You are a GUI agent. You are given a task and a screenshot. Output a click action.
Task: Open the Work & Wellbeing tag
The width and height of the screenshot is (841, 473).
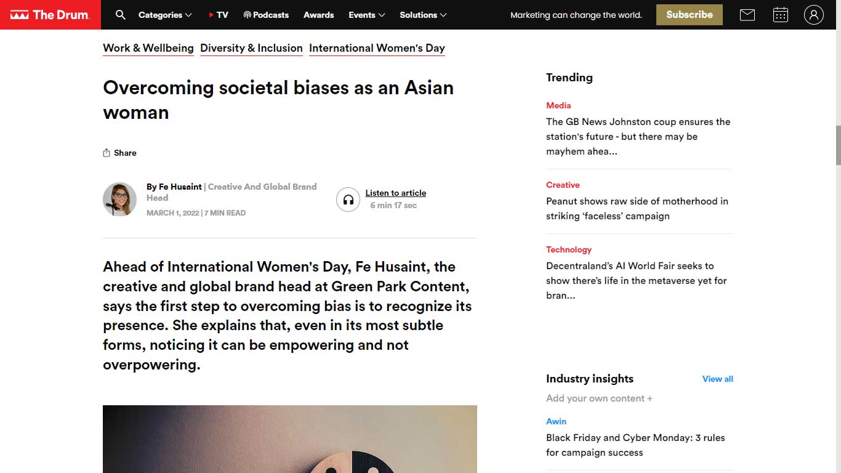[x=148, y=48]
